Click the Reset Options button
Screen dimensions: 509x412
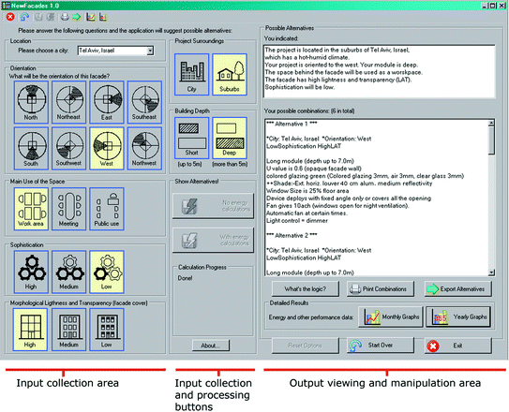(x=306, y=346)
